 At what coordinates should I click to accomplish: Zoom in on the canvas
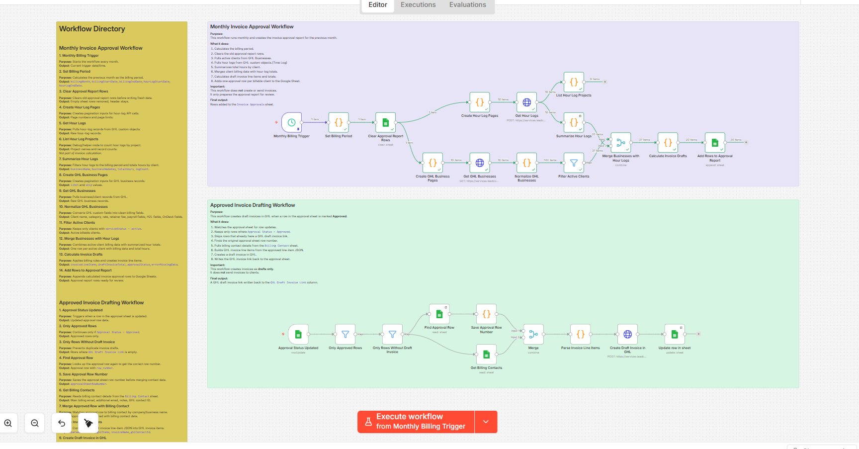click(8, 423)
